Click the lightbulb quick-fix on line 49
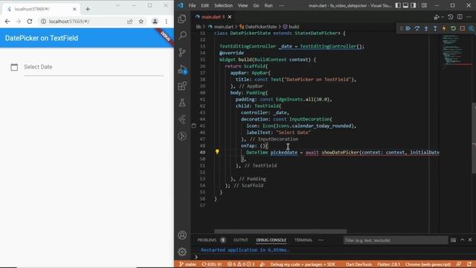Screen dimensions: 476x268 (217, 152)
